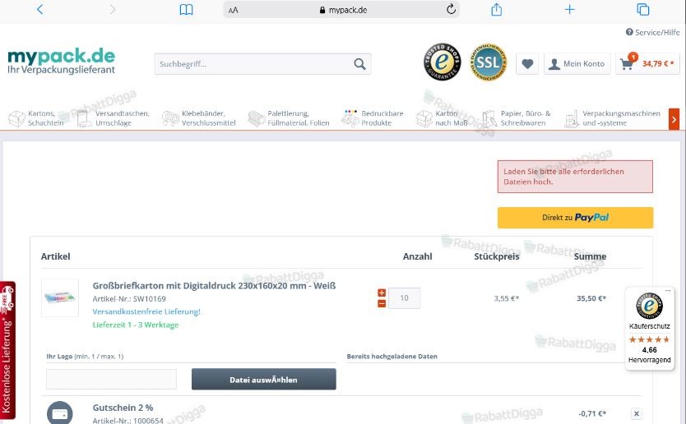Click the 4,66 Hervorragend star rating
Image resolution: width=686 pixels, height=424 pixels.
point(649,350)
